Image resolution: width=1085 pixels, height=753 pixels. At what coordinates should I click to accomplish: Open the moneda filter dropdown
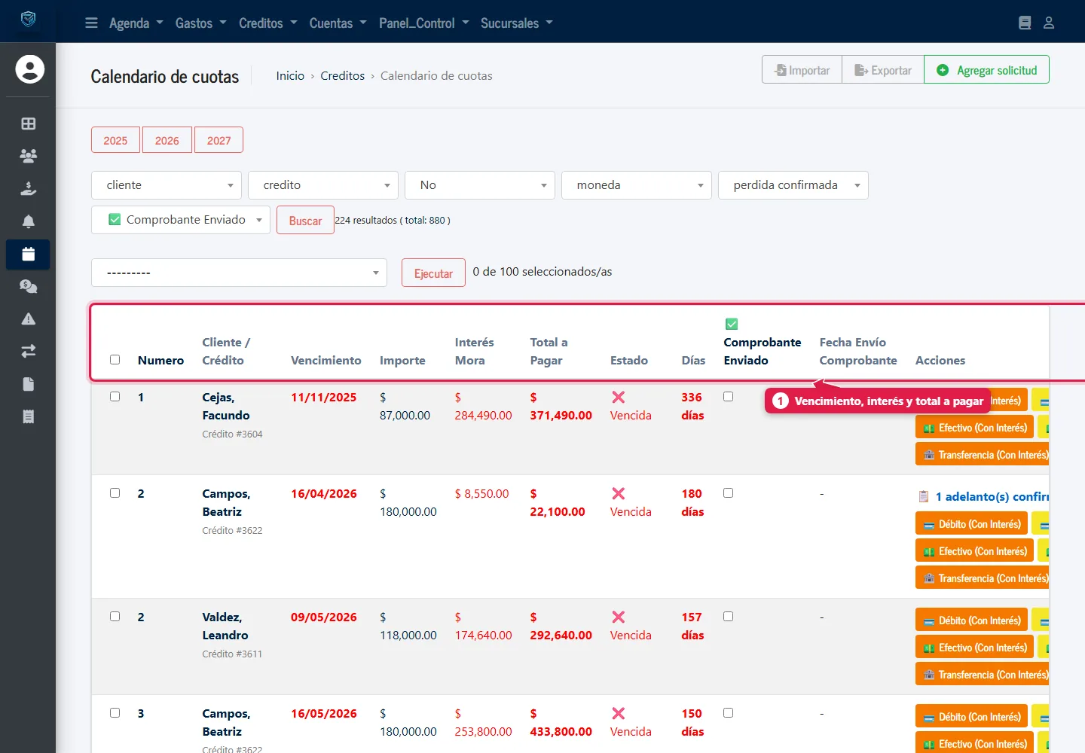click(637, 185)
